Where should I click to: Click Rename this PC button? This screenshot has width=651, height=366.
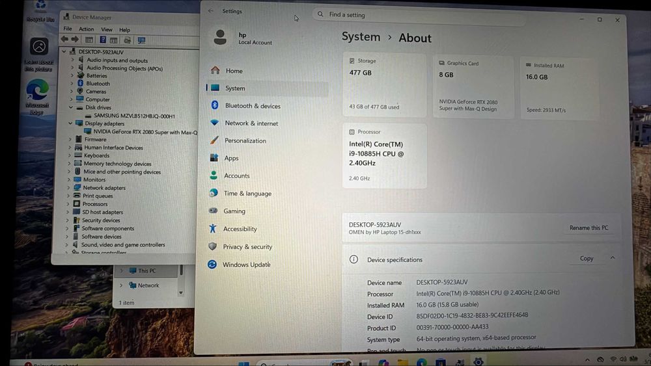(589, 228)
